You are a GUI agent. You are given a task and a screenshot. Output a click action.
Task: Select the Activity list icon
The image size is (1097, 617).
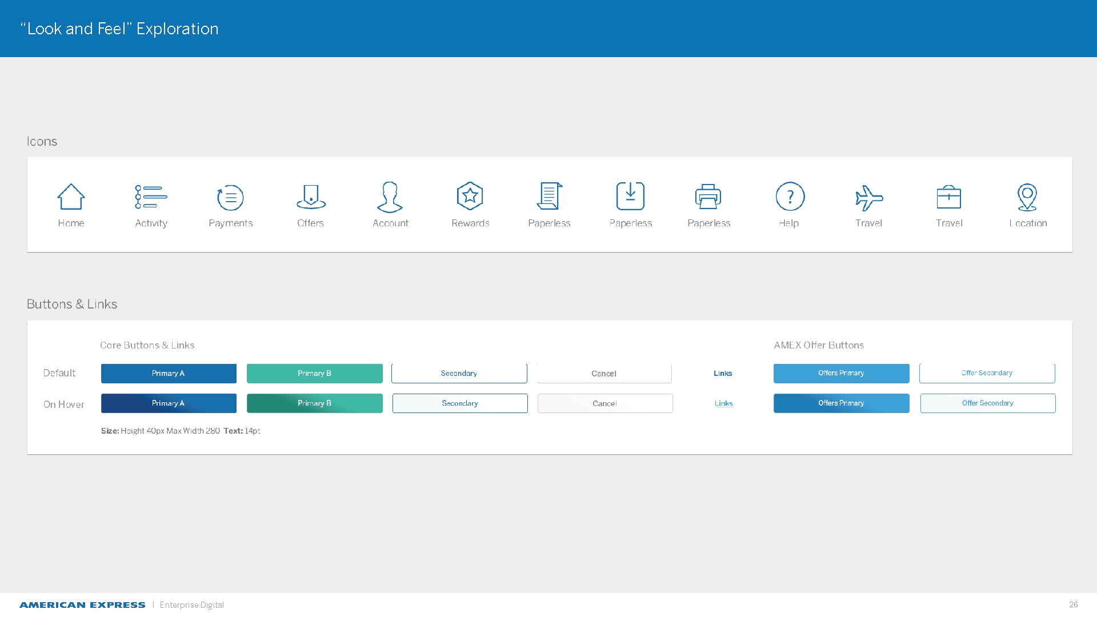click(x=151, y=197)
